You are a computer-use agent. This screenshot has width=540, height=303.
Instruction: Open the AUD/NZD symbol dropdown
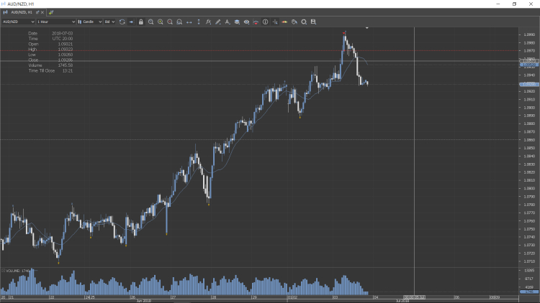18,22
